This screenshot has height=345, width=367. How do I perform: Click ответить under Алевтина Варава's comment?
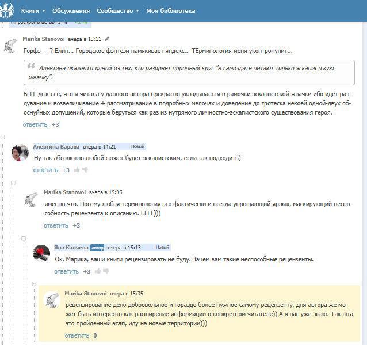(45, 170)
